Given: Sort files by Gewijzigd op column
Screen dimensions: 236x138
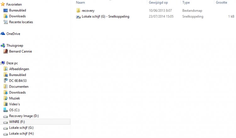Looking at the screenshot, I should (158, 3).
